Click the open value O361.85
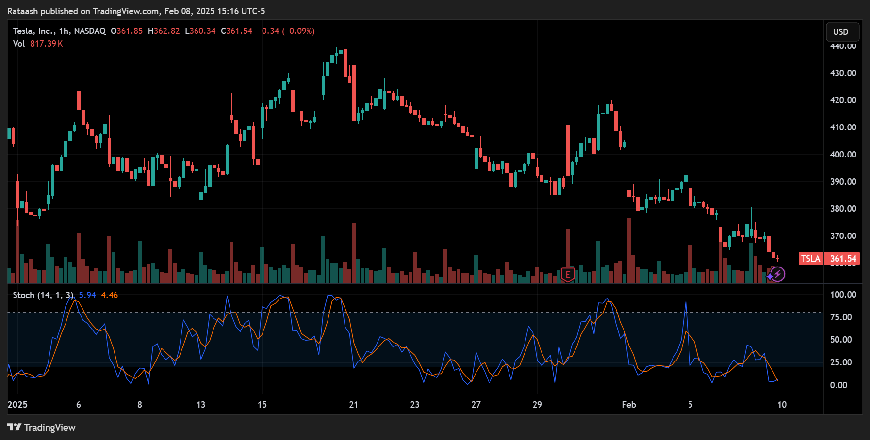The width and height of the screenshot is (870, 440). click(127, 31)
